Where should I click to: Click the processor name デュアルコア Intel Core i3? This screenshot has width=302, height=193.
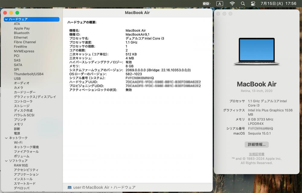[145, 39]
